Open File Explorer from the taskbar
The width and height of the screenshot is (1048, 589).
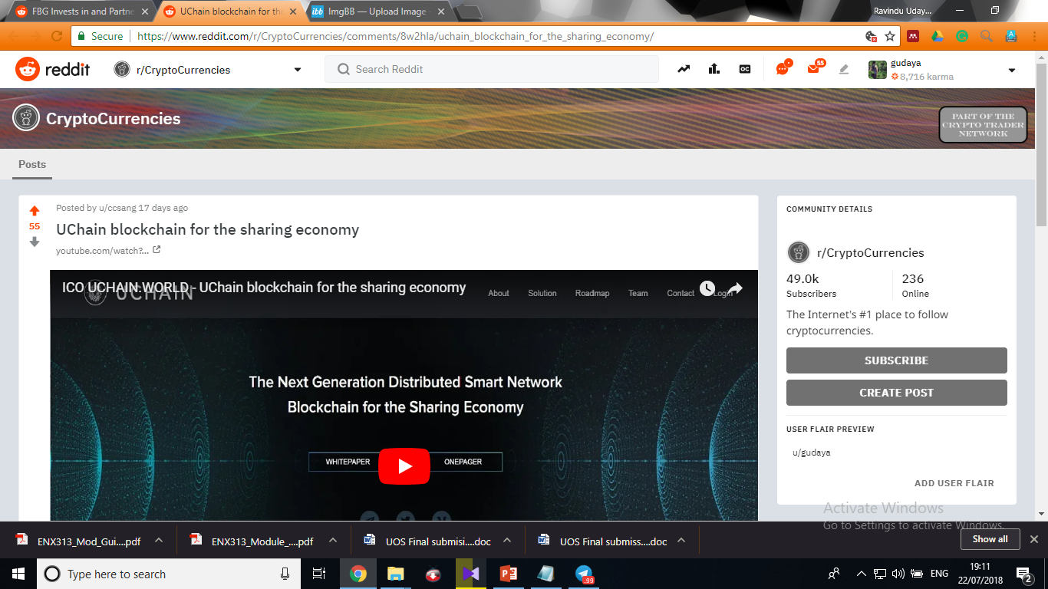click(x=395, y=574)
